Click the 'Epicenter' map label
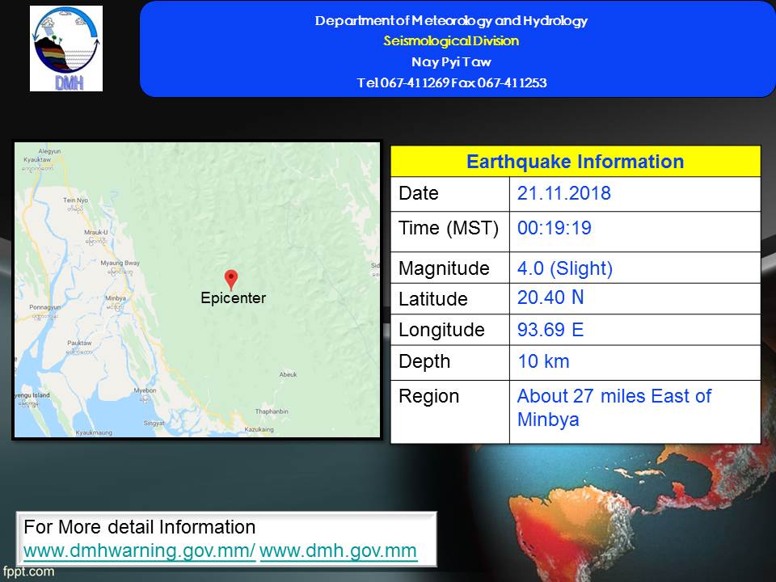Viewport: 776px width, 582px height. pos(233,298)
